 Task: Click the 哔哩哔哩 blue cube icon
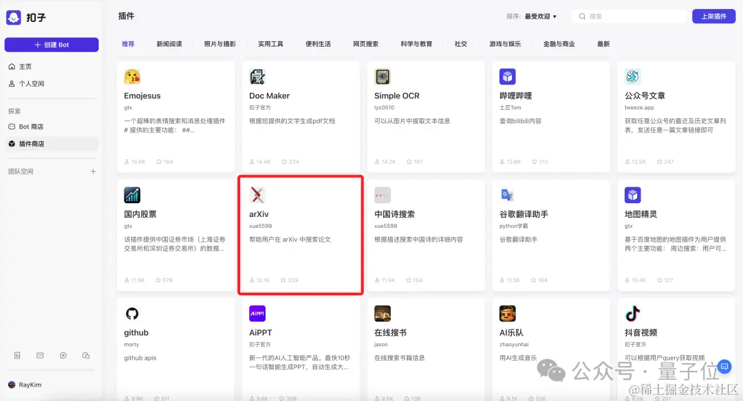(508, 77)
